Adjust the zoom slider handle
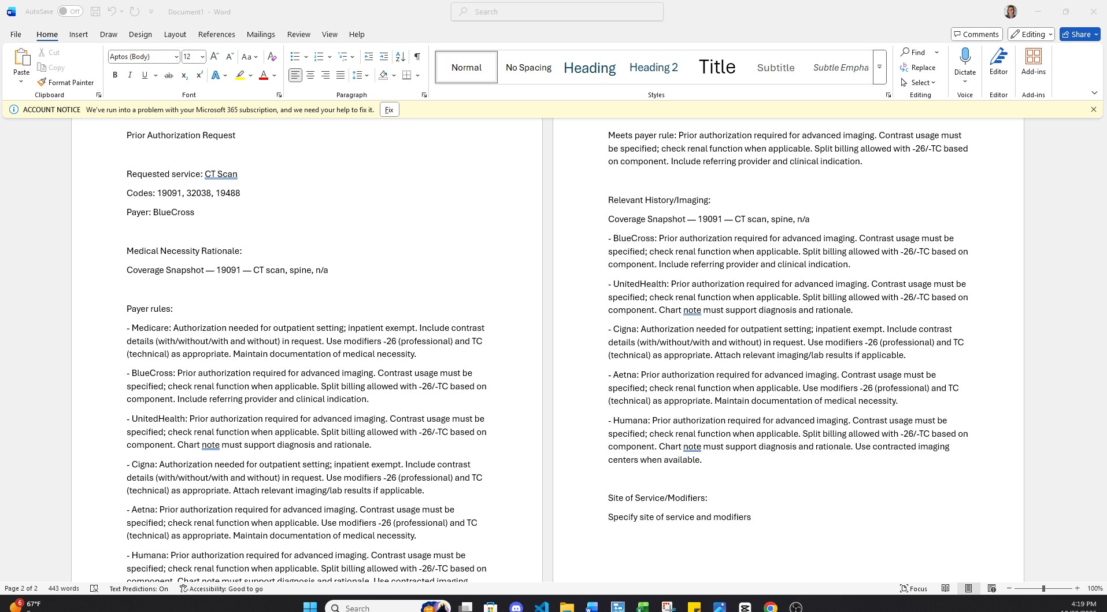Screen dimensions: 1107x612 pos(1043,588)
